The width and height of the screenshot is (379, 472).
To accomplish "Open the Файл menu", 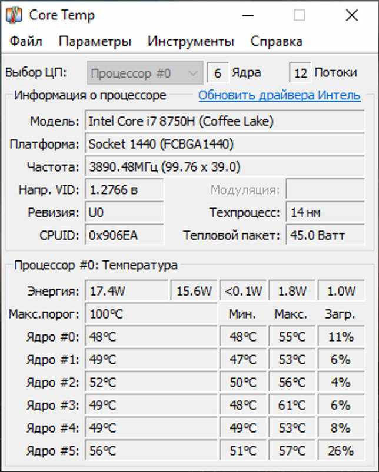I will pyautogui.click(x=26, y=41).
